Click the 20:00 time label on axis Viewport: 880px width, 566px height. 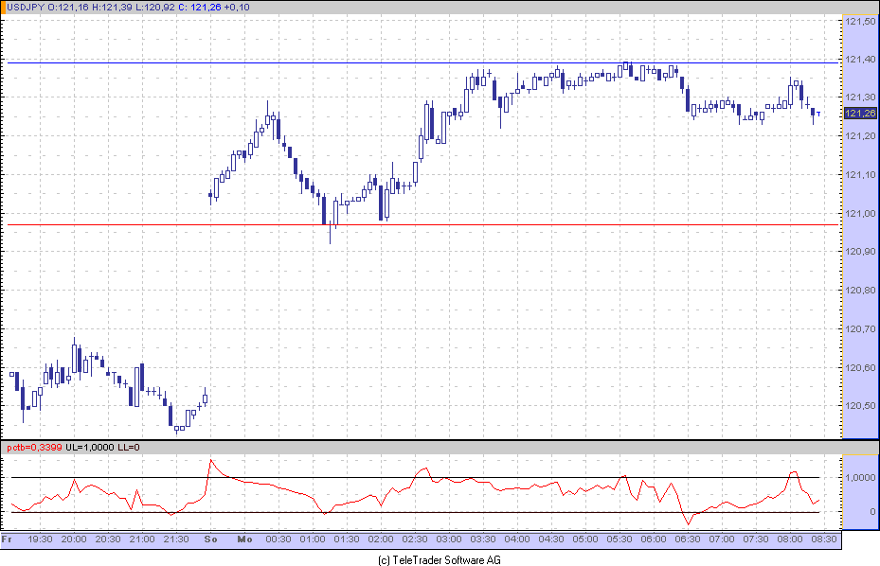pos(74,539)
